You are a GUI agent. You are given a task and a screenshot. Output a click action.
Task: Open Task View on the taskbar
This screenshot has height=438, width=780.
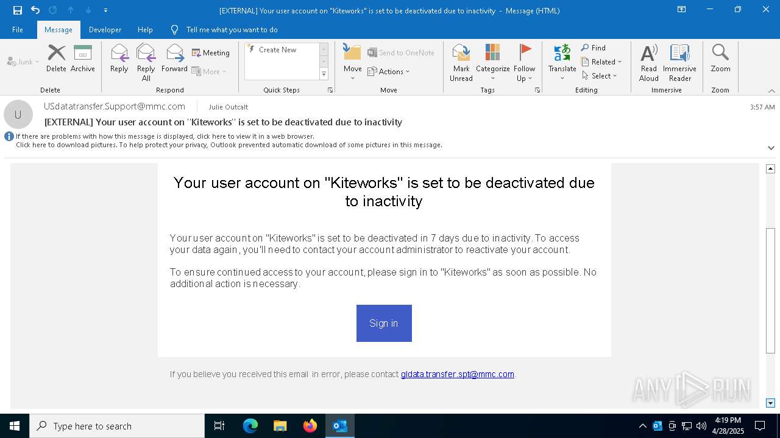(x=219, y=426)
